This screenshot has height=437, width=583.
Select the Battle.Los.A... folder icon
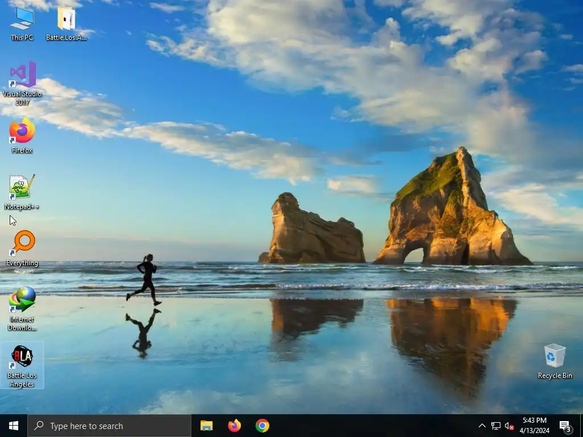(x=66, y=23)
